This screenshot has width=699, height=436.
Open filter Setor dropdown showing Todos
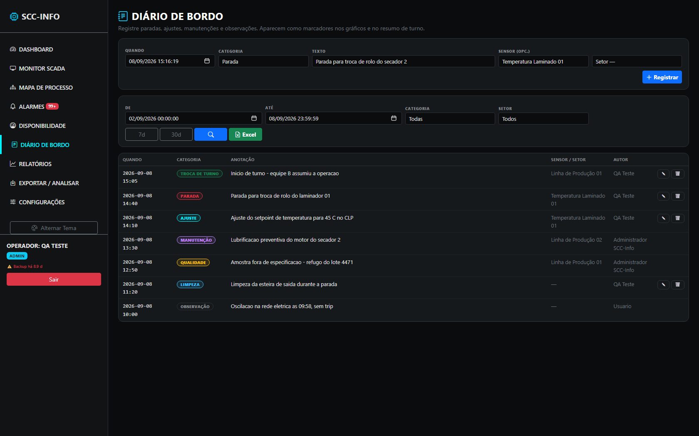pos(543,119)
